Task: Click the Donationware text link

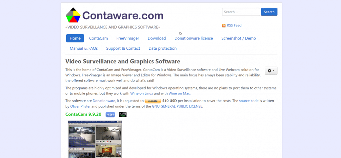Action: tap(104, 101)
